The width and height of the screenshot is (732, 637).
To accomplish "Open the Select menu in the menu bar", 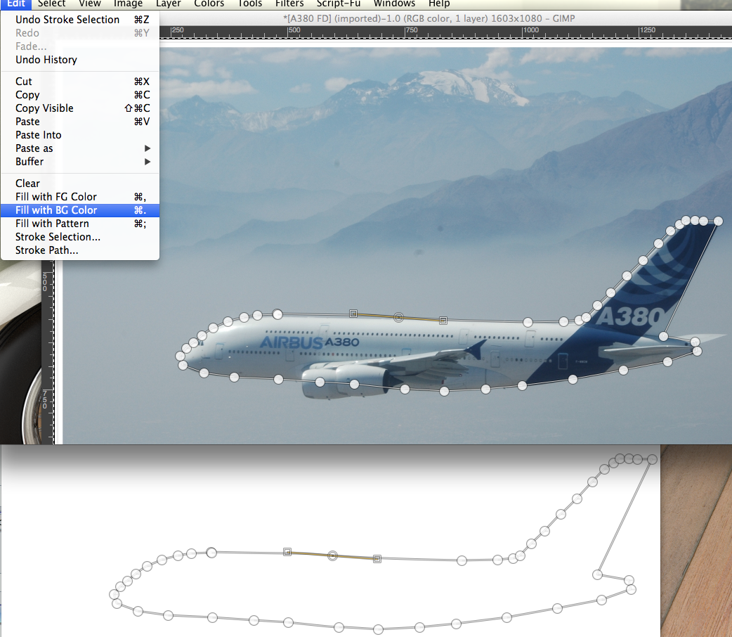I will click(x=51, y=4).
